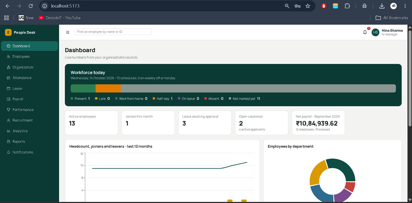Click the Work from home legend entry
This screenshot has width=412, height=203.
coord(131,99)
